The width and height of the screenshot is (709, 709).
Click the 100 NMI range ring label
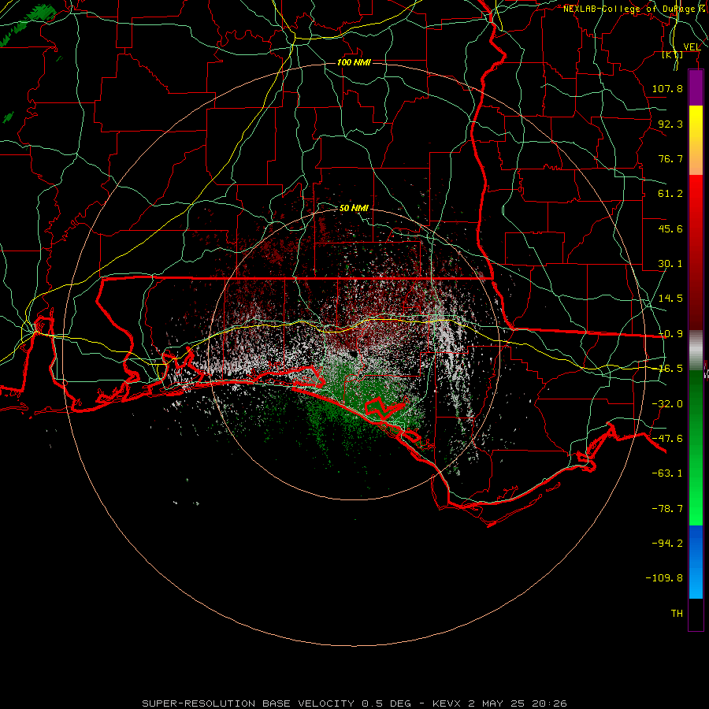[x=354, y=62]
